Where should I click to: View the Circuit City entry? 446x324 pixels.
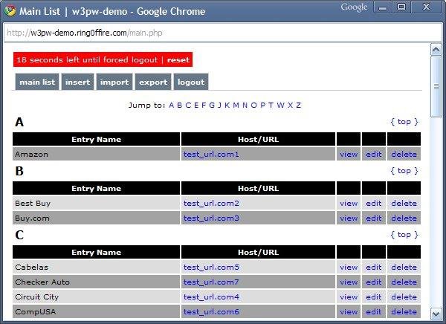tap(349, 297)
